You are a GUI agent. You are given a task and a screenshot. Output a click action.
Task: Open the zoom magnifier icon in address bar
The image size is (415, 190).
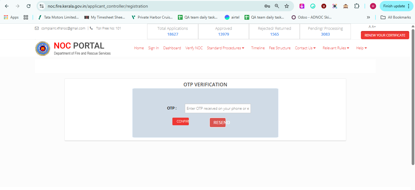pos(277,6)
